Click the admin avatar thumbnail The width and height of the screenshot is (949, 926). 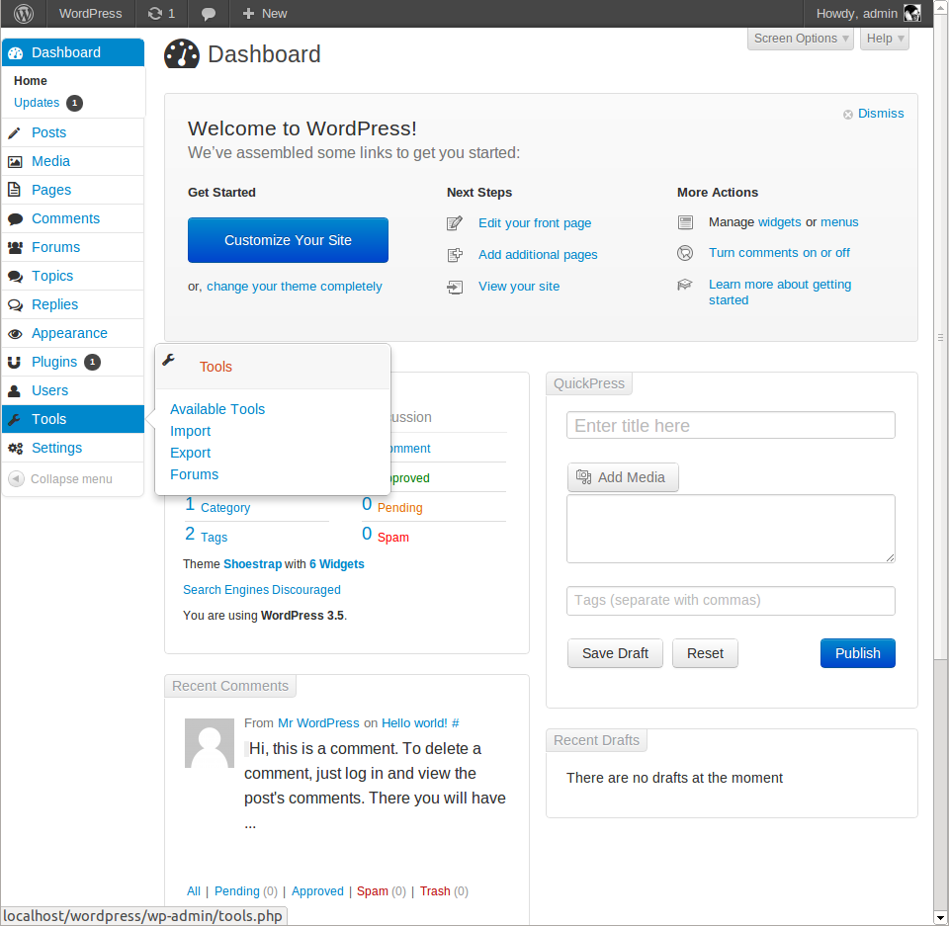[912, 13]
